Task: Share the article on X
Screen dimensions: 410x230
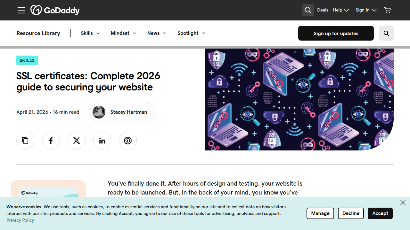Action: pos(77,141)
